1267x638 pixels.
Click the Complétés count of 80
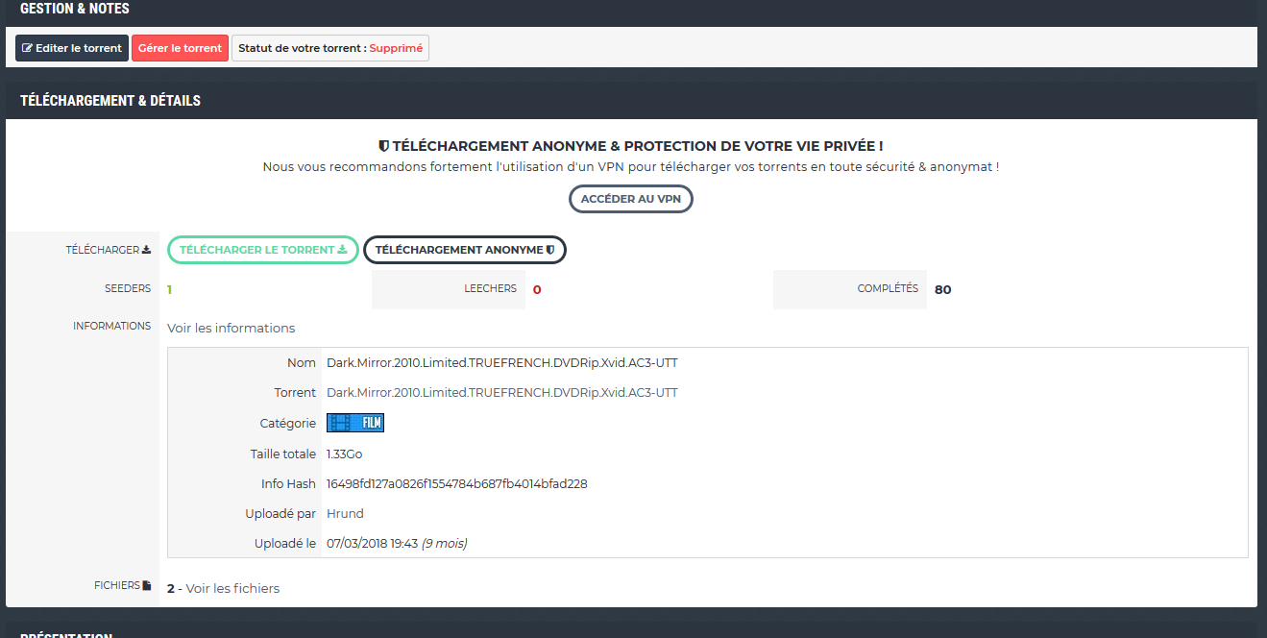pos(942,289)
